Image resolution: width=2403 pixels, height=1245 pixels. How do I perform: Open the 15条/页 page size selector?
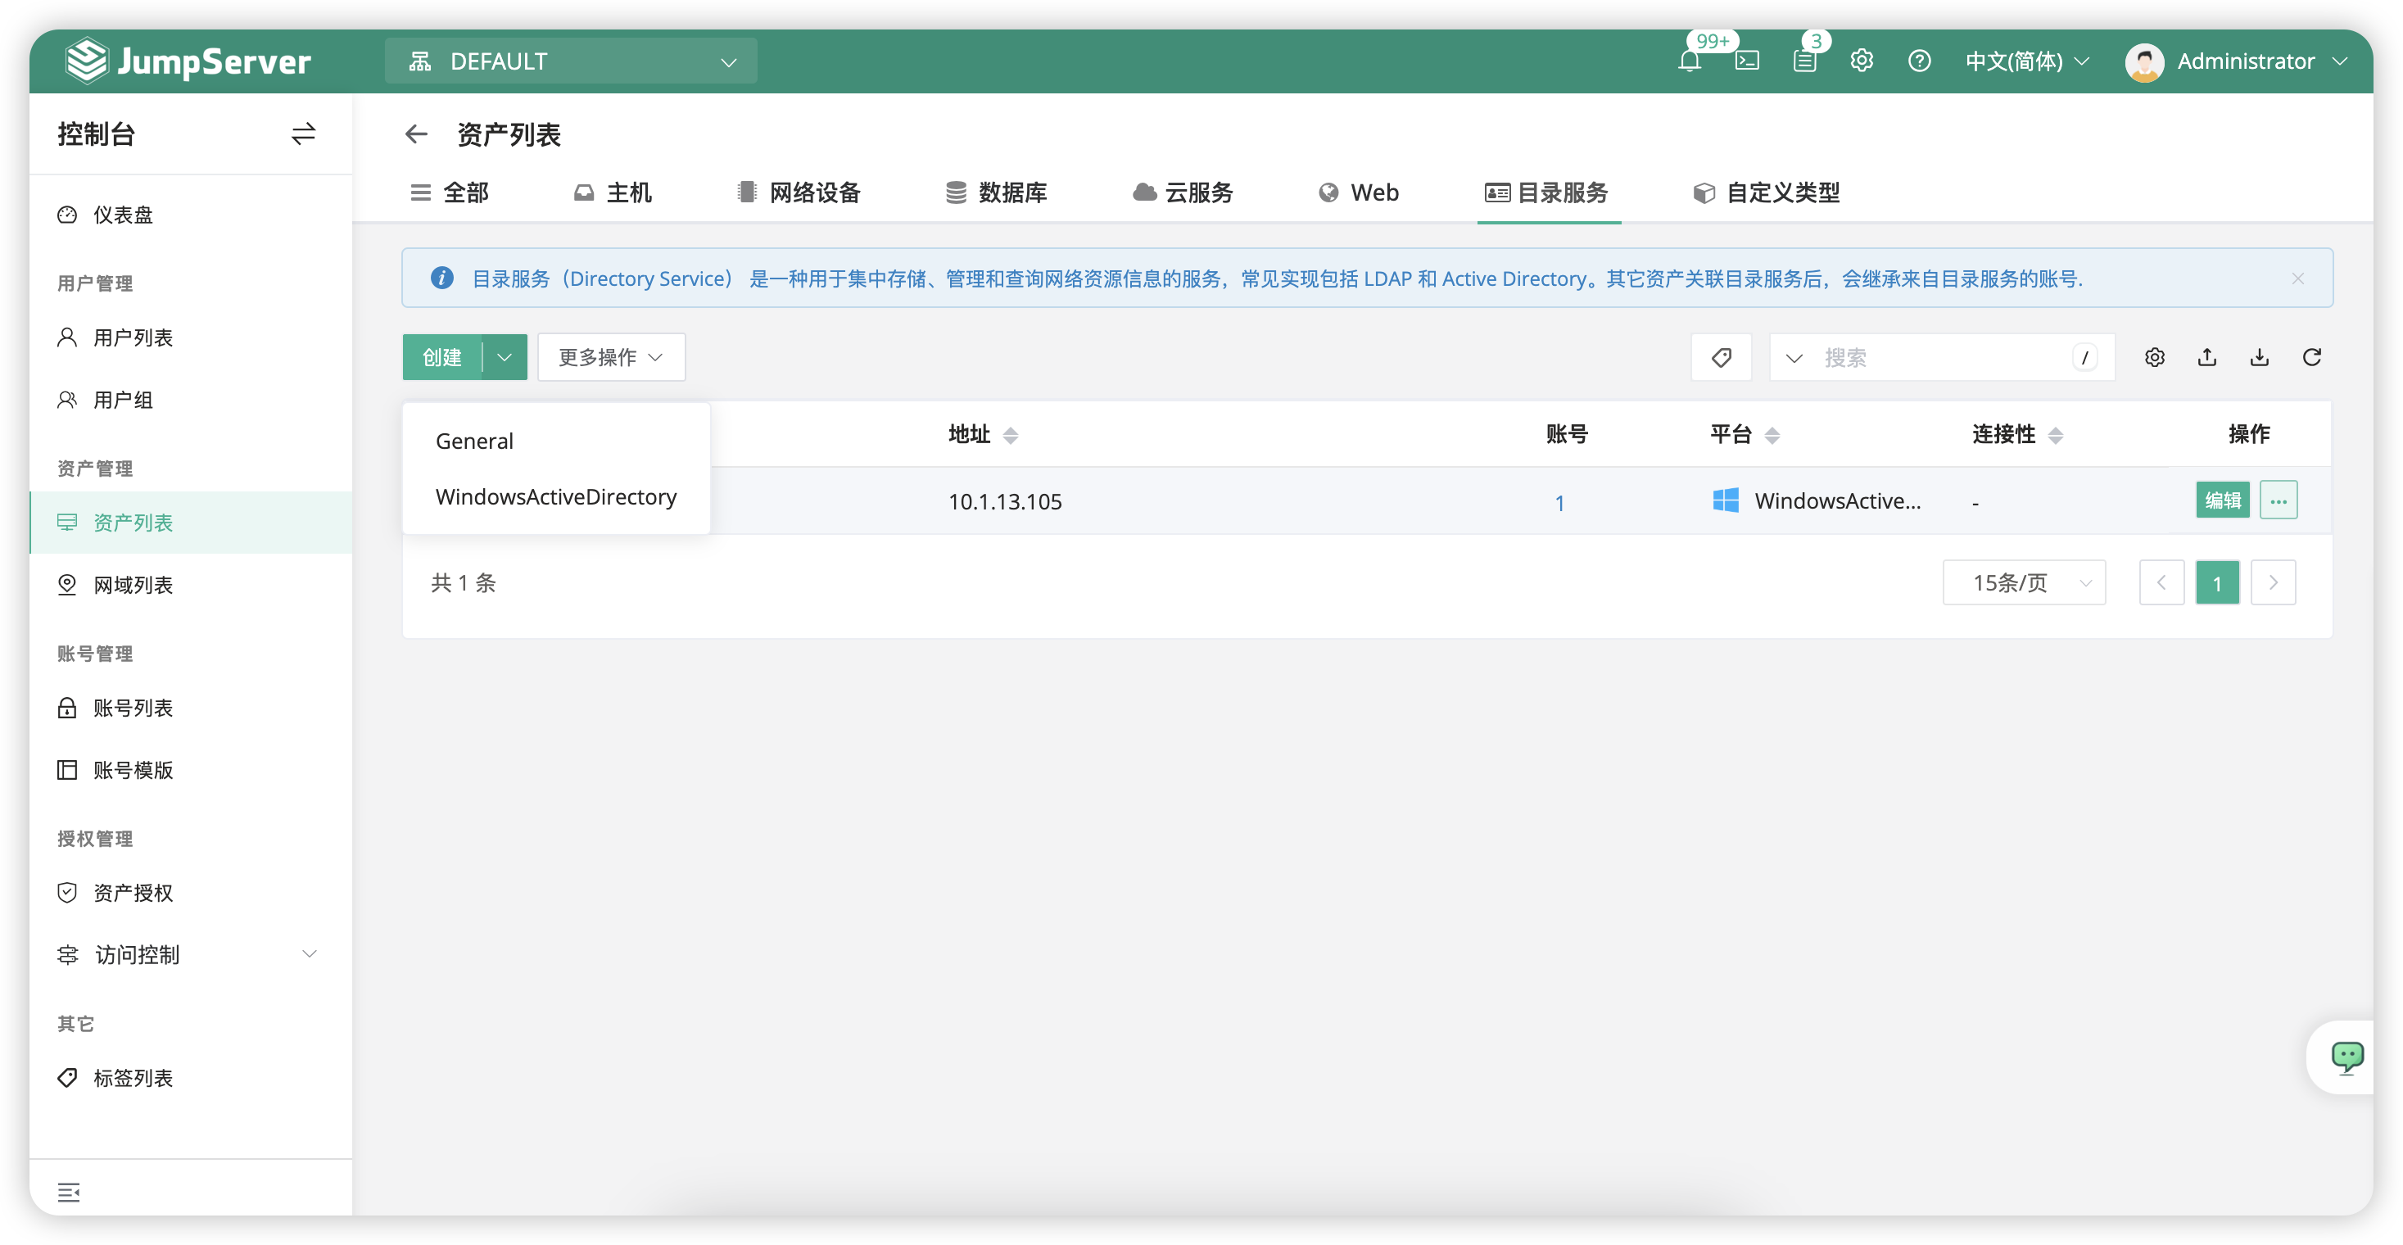2023,583
